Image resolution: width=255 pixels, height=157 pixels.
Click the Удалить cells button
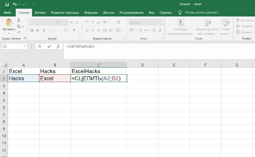tap(244, 26)
